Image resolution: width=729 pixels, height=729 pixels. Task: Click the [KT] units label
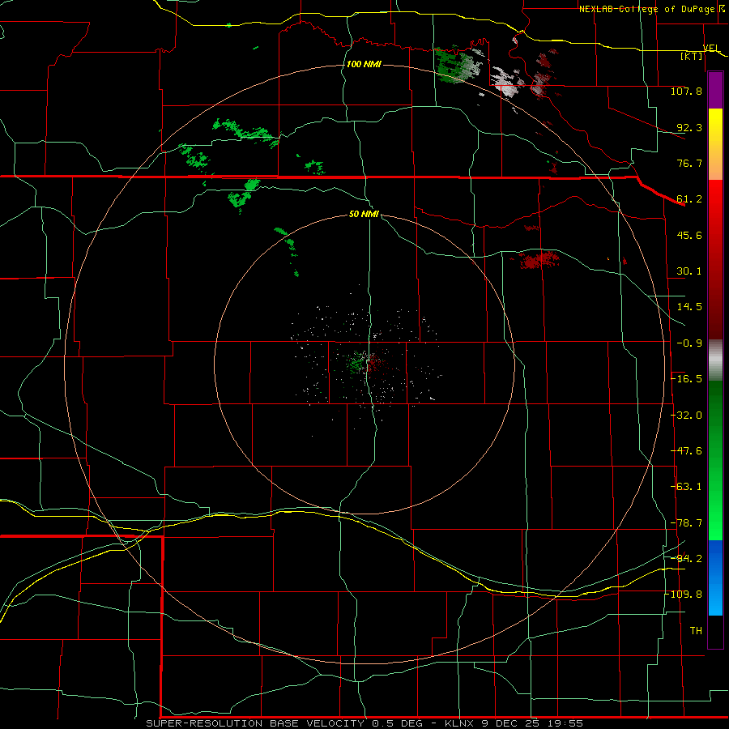tap(692, 56)
